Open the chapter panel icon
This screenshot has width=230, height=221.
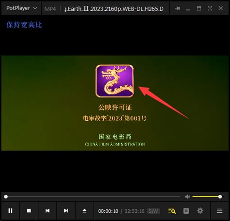[186, 211]
